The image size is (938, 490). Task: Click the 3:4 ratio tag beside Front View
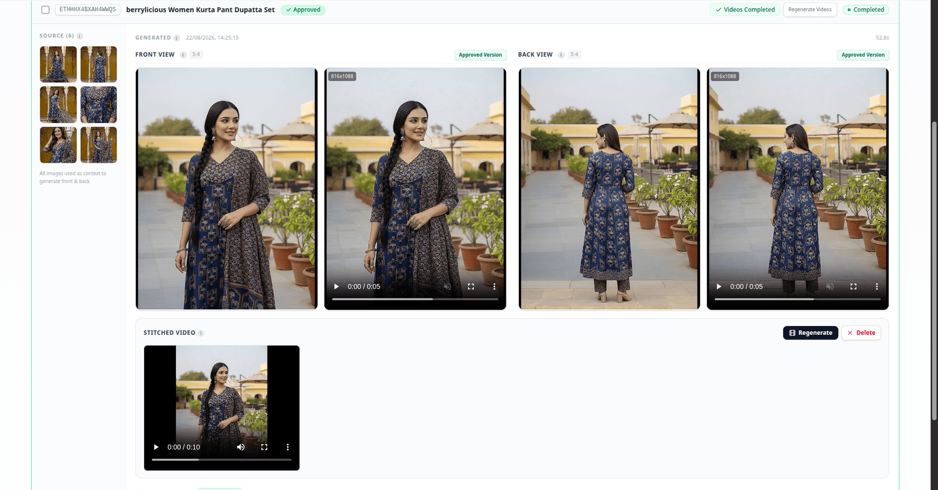click(196, 54)
